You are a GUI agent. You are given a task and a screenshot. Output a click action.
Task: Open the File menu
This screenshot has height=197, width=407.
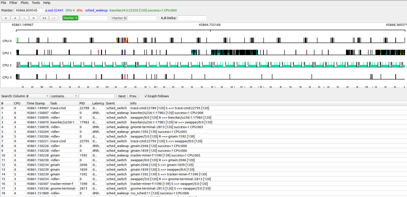point(3,3)
